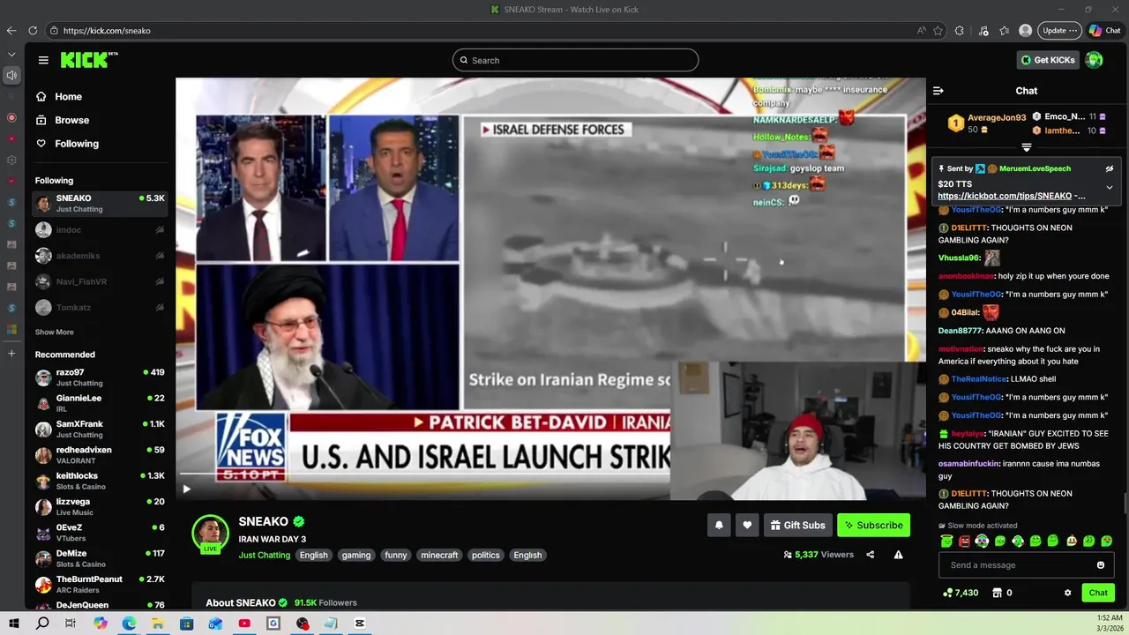Viewport: 1129px width, 635px height.
Task: Pick the red angry emote
Action: [964, 541]
